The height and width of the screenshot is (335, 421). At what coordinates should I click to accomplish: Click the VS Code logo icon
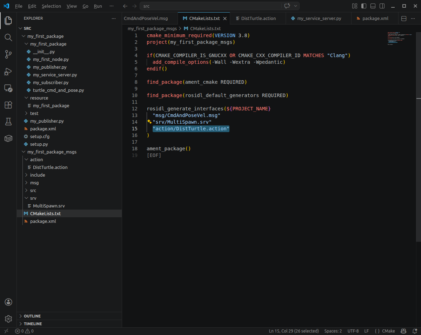tap(6, 6)
